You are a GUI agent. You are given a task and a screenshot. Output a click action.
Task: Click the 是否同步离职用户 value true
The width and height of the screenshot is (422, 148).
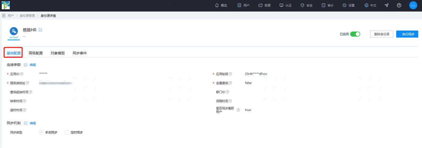point(248,110)
